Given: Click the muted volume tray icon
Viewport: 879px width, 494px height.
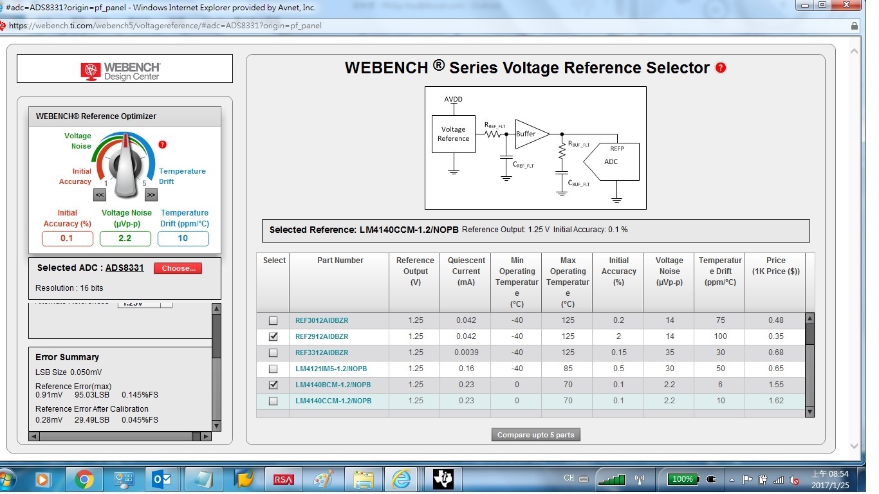Looking at the screenshot, I should point(795,480).
